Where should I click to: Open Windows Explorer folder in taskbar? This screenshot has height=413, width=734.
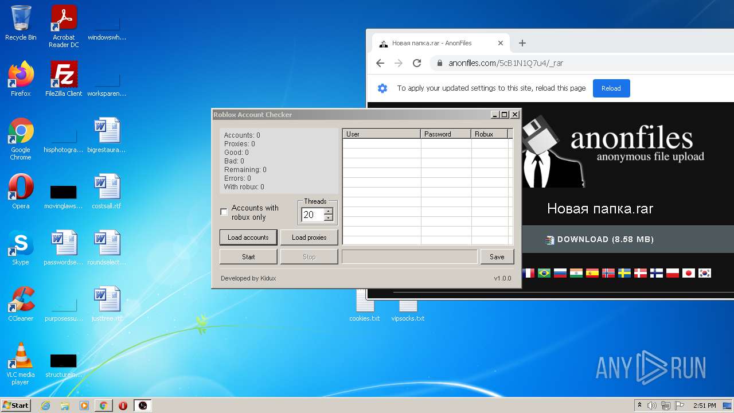(65, 406)
